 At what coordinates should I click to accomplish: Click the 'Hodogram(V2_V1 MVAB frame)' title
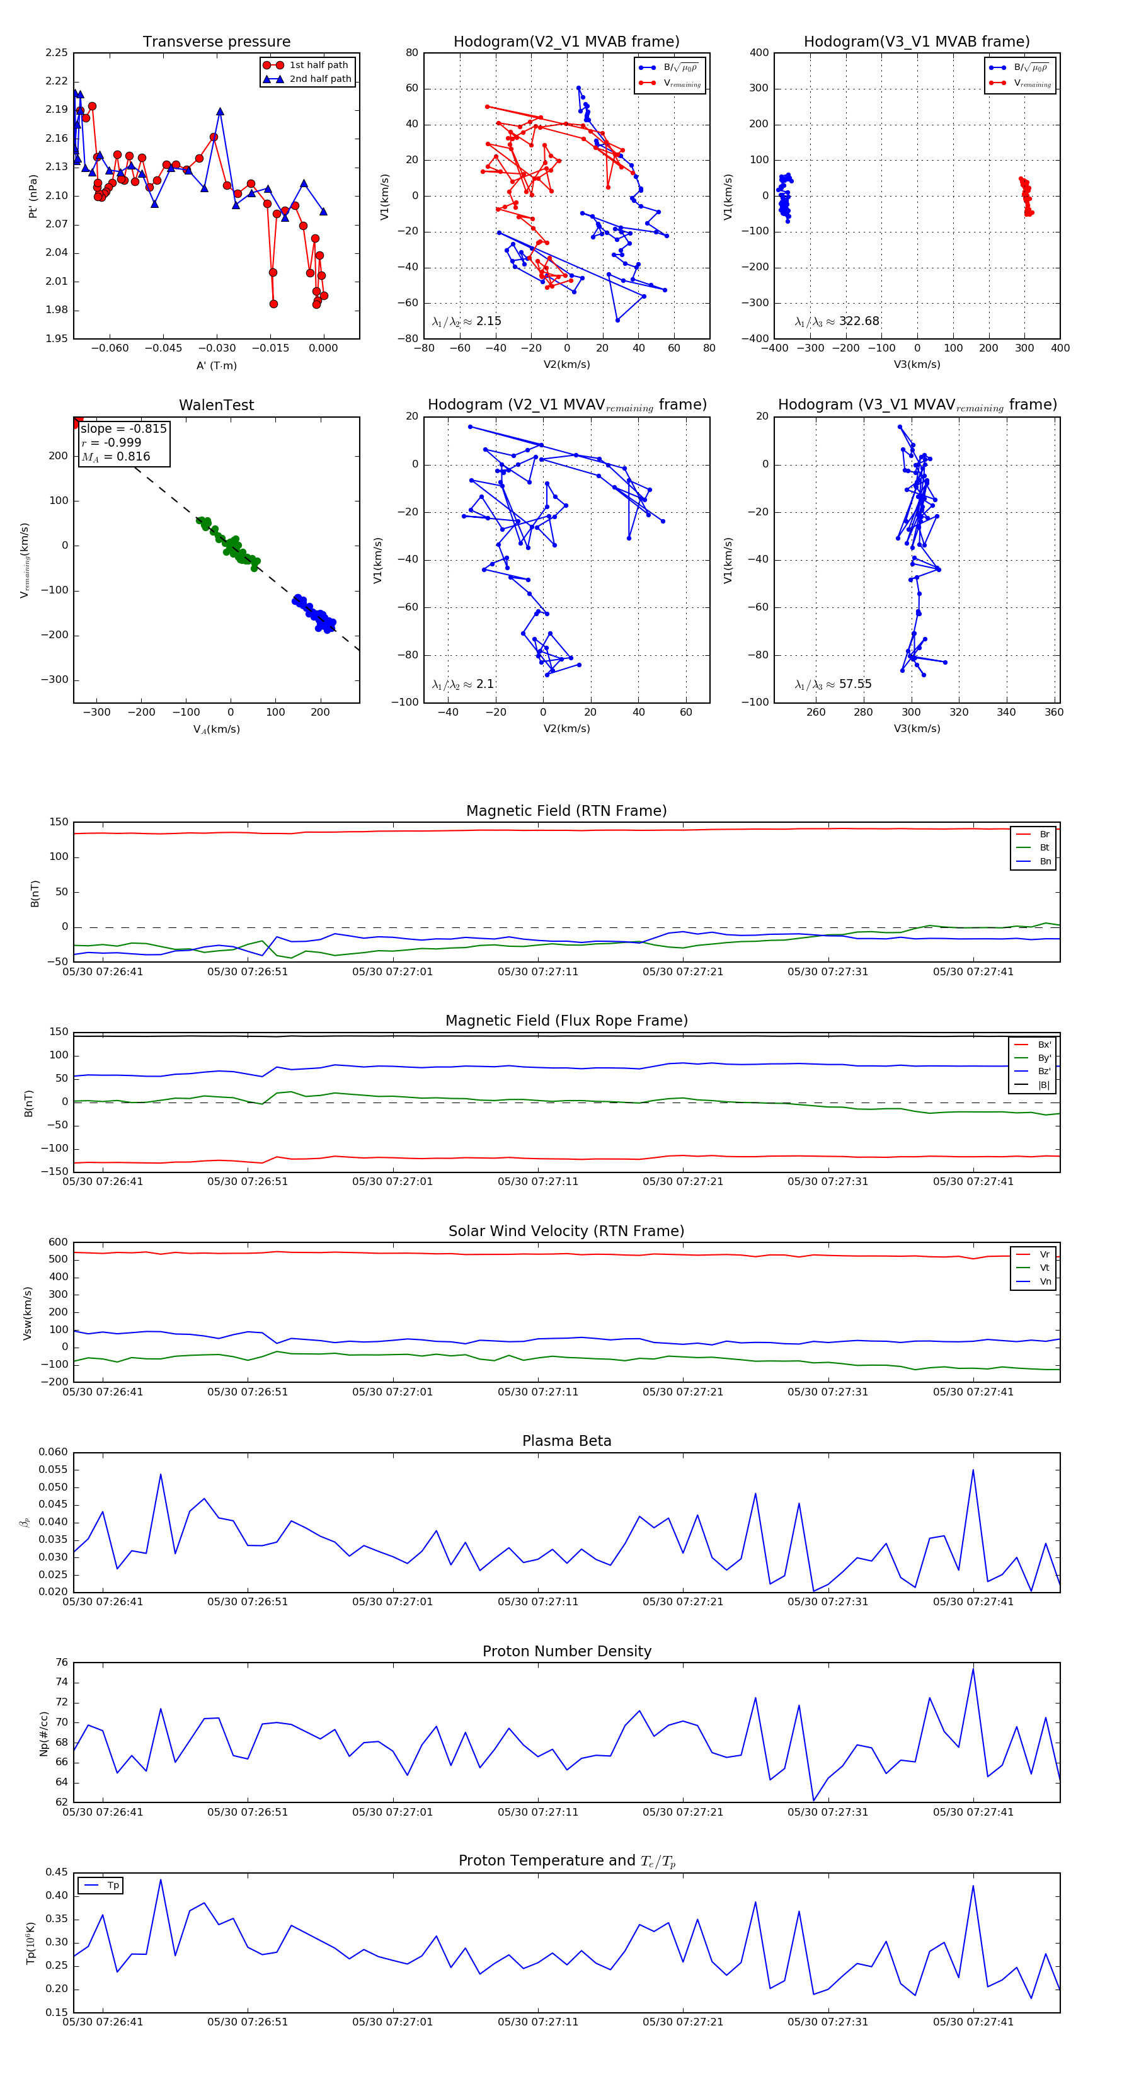point(566,42)
